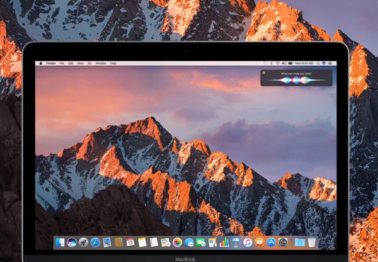Expand the Finder application menu
The image size is (378, 262).
tap(51, 64)
